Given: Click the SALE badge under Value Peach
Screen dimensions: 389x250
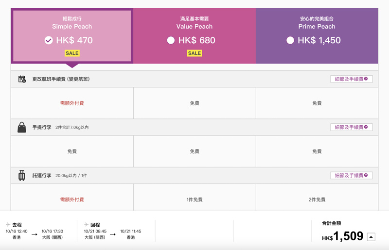Looking at the screenshot, I should (194, 53).
